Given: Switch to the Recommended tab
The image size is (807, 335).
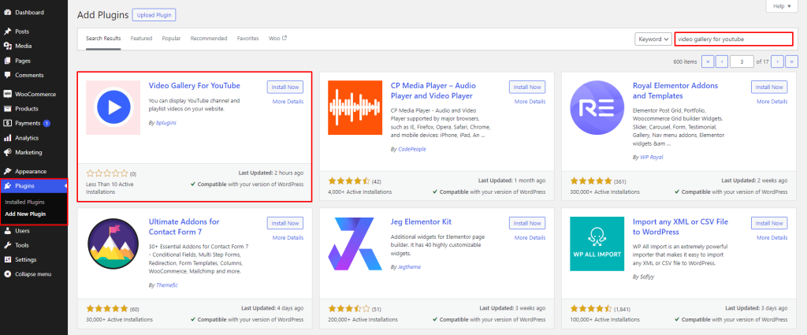Looking at the screenshot, I should tap(208, 39).
